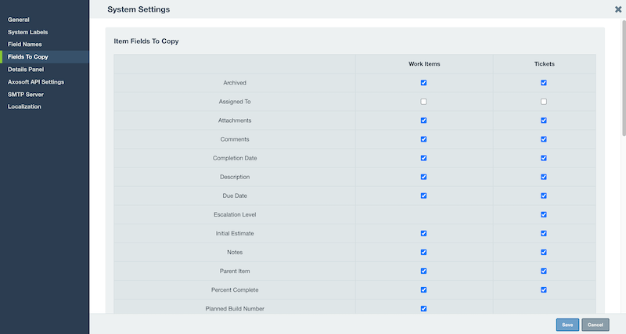Open the Details Panel section
Viewport: 626px width, 334px height.
26,70
